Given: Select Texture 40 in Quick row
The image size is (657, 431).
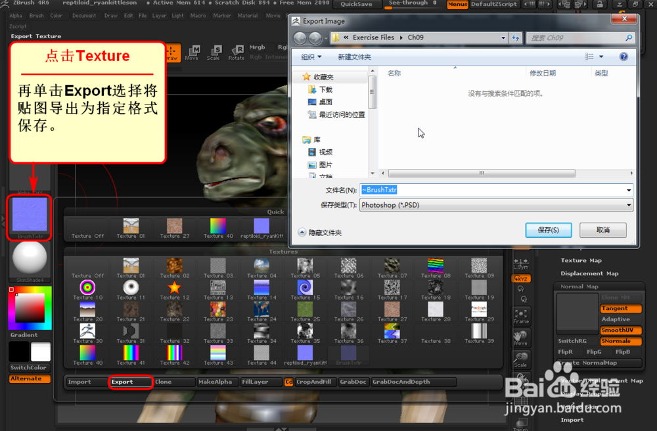Looking at the screenshot, I should tap(218, 229).
